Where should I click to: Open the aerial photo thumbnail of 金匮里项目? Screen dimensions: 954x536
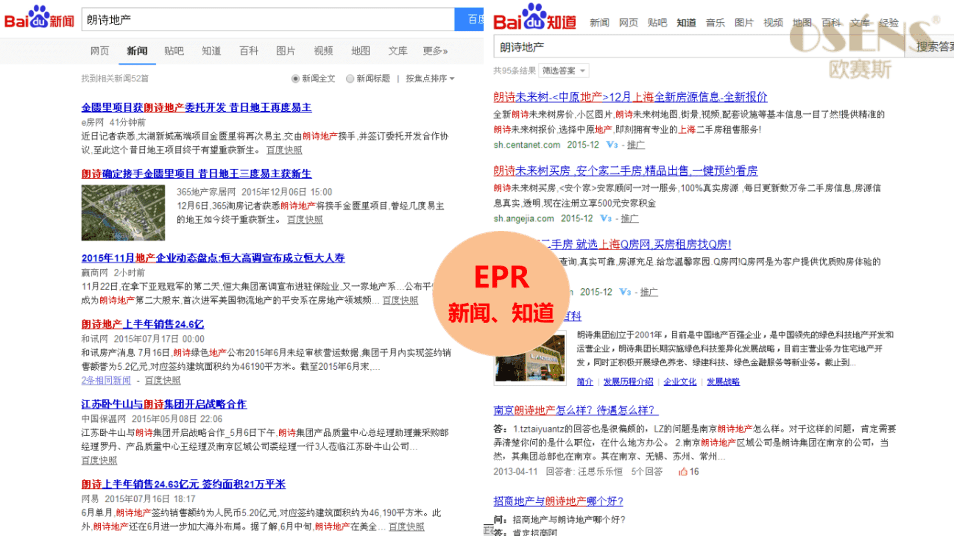click(123, 213)
